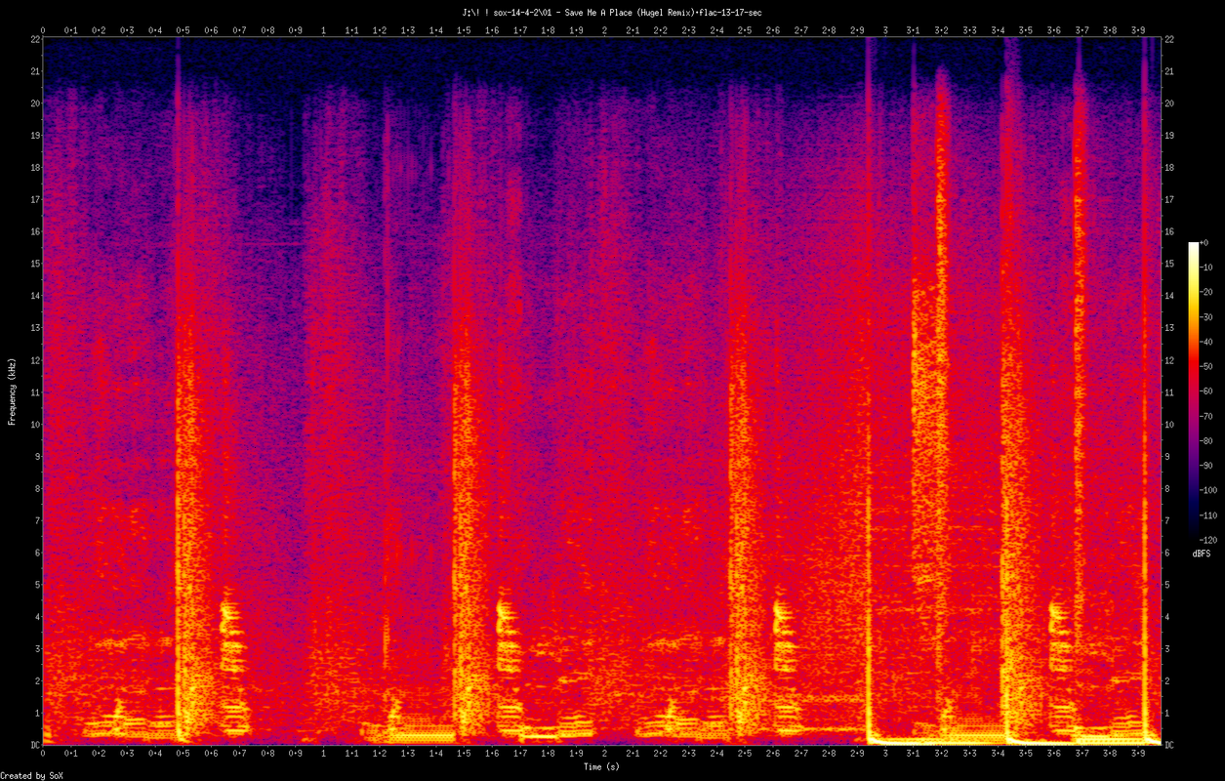The width and height of the screenshot is (1225, 781).
Task: Click the "DC" label on the right frequency axis
Action: pos(1169,744)
